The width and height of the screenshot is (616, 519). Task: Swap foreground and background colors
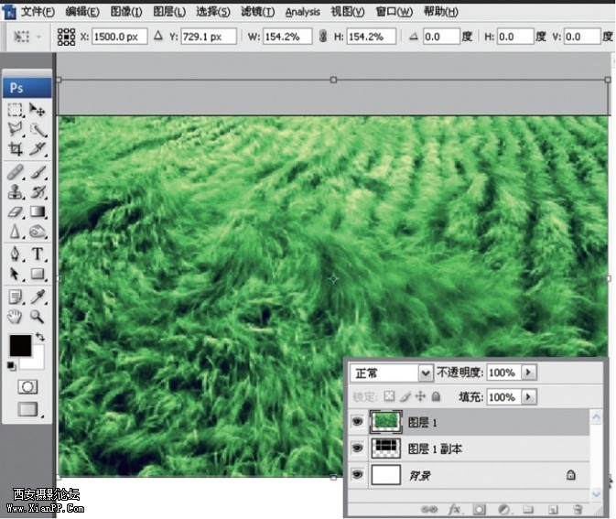[x=40, y=337]
